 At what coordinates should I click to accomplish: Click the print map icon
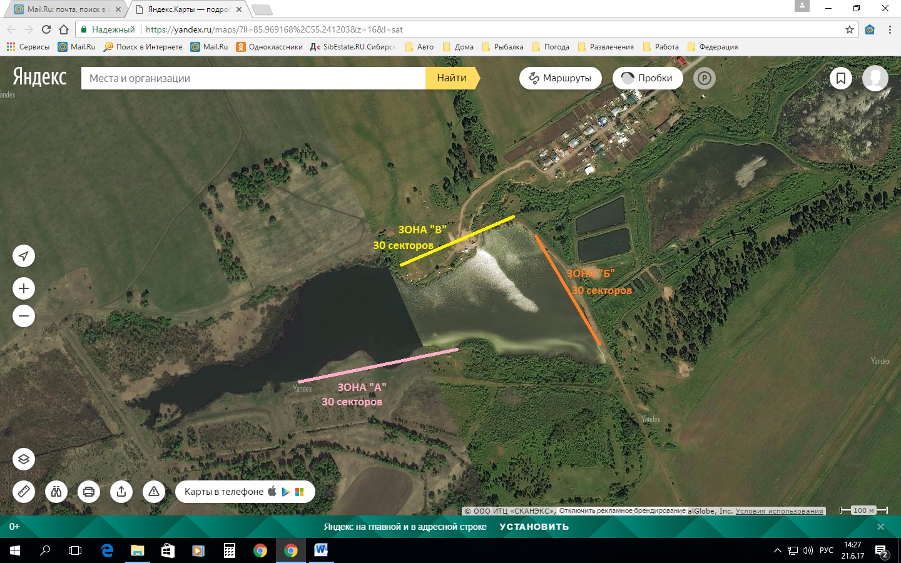pyautogui.click(x=89, y=492)
